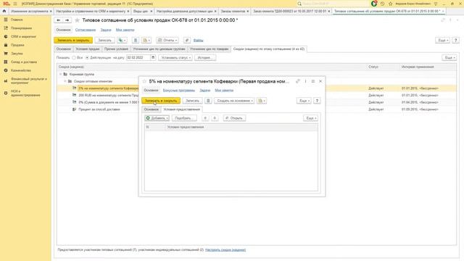Viewport: 464px width, 261px height.
Task: Switch to Условия продаж tab
Action: (x=88, y=49)
